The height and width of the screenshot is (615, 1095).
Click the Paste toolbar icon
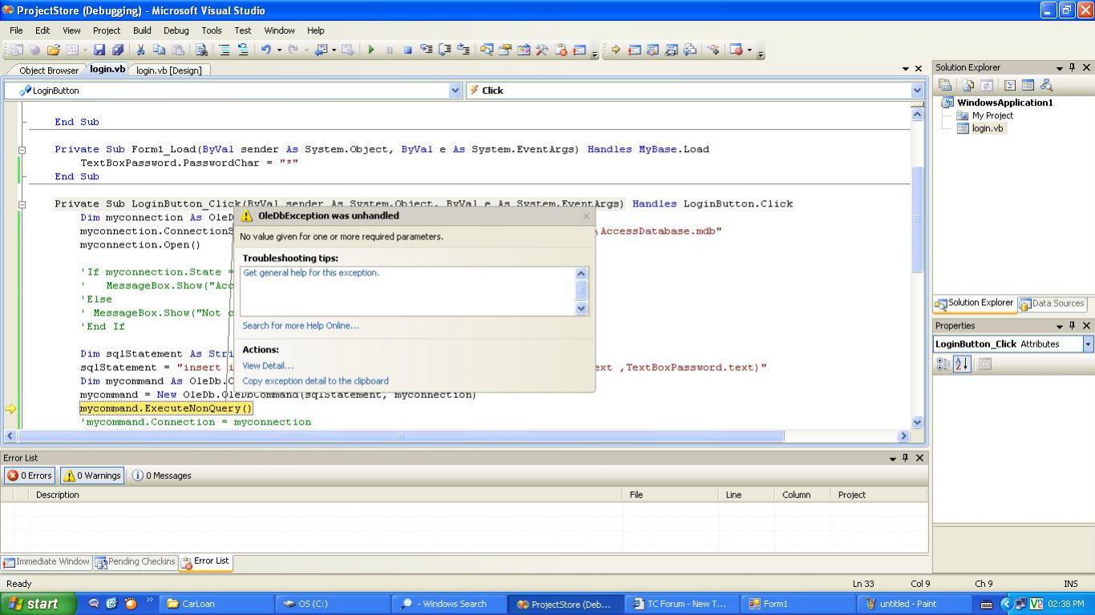pyautogui.click(x=177, y=50)
